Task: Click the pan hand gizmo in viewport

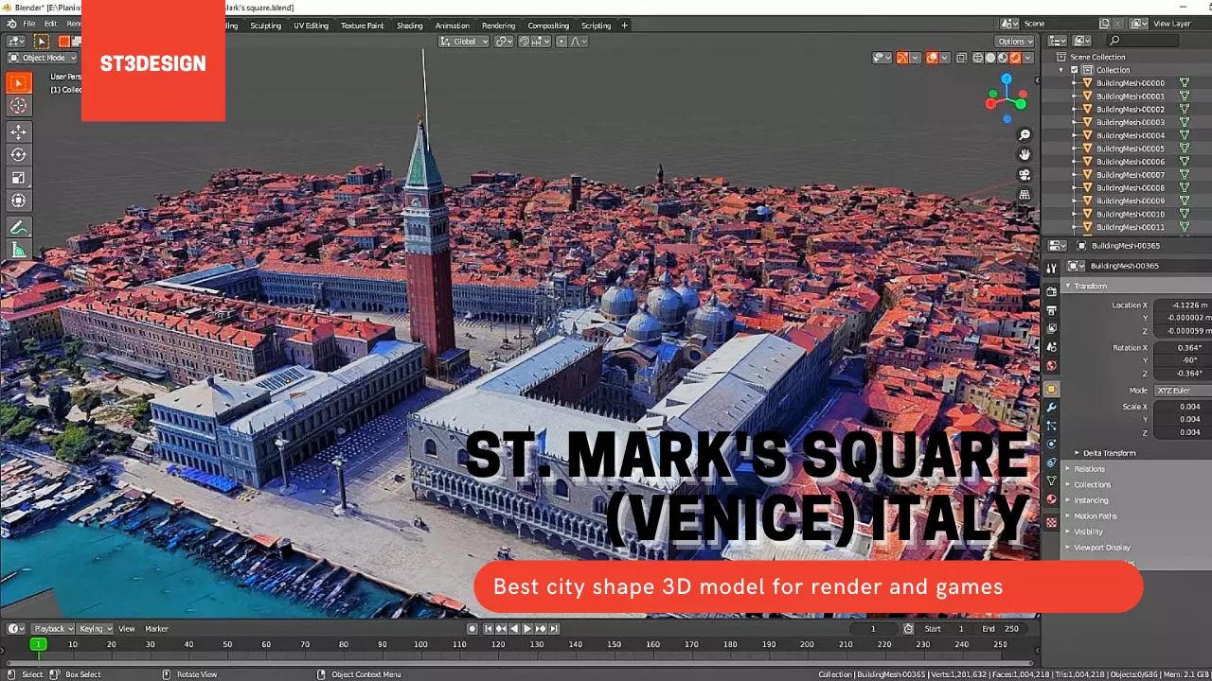Action: (1025, 155)
